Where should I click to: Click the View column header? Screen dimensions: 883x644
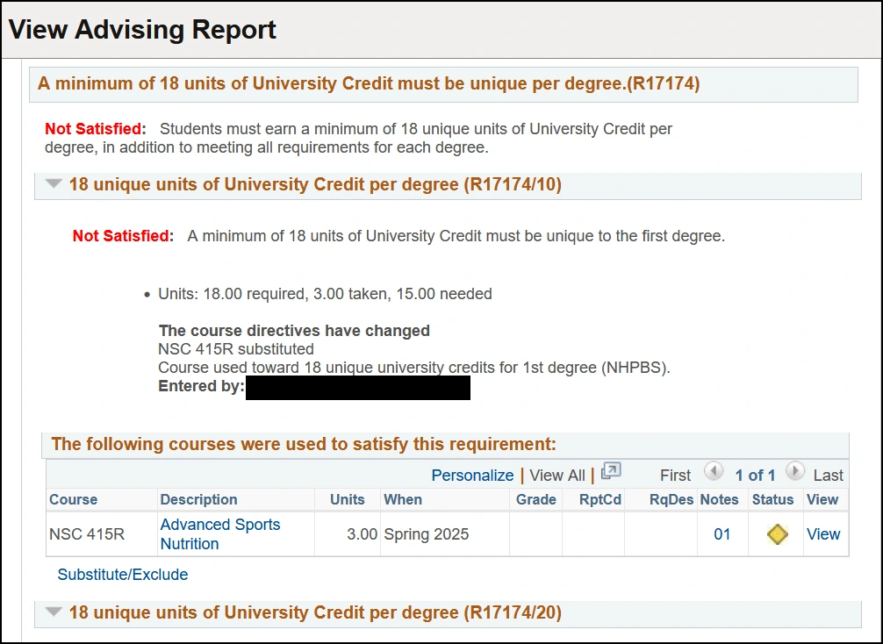pyautogui.click(x=822, y=500)
